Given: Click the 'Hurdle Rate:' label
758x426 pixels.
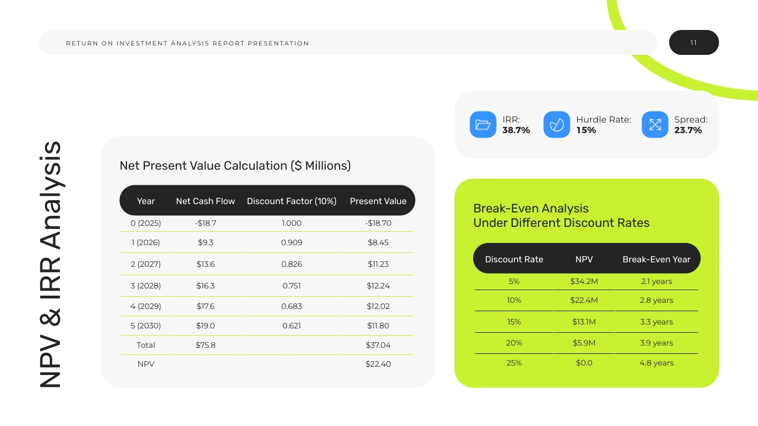Looking at the screenshot, I should click(604, 119).
